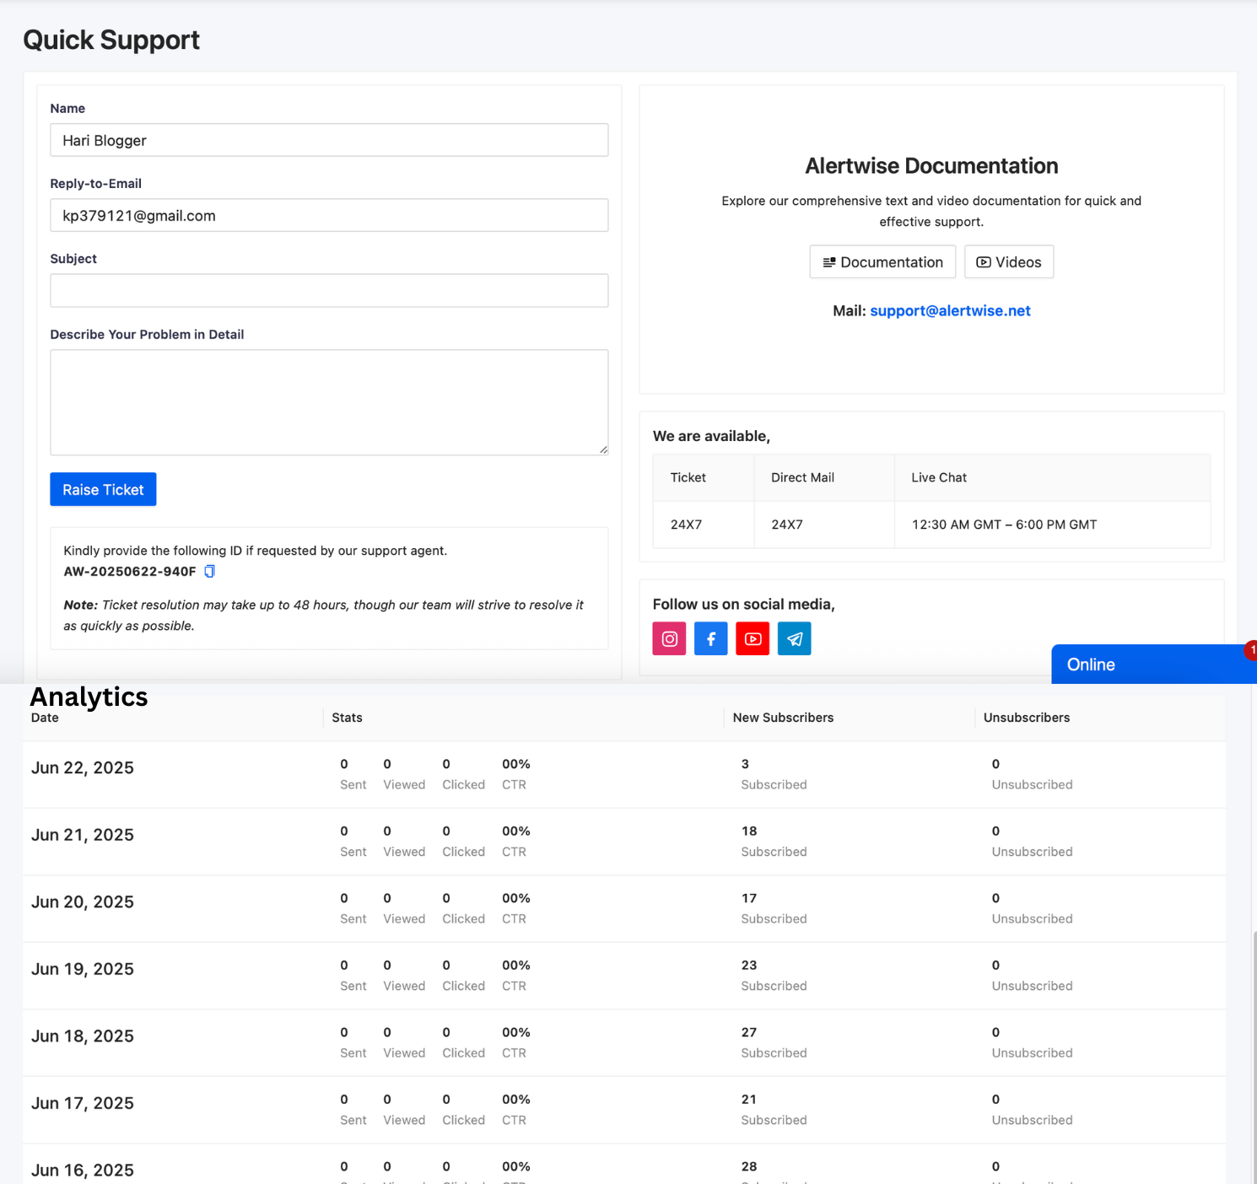Screen dimensions: 1257x1184
Task: Click the Quick Support page heading
Action: [x=111, y=40]
